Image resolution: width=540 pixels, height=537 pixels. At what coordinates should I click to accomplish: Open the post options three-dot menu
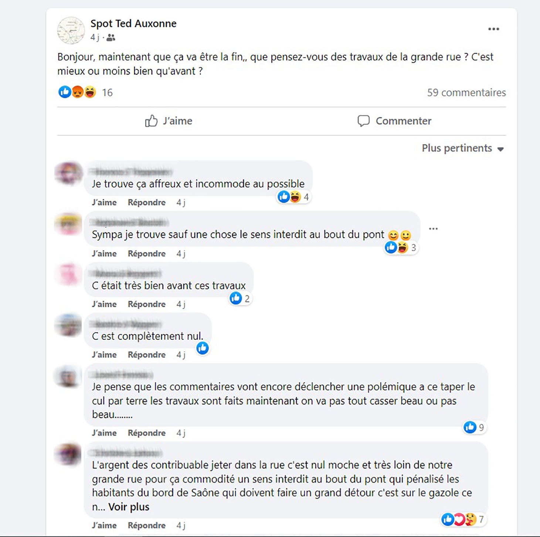click(493, 29)
